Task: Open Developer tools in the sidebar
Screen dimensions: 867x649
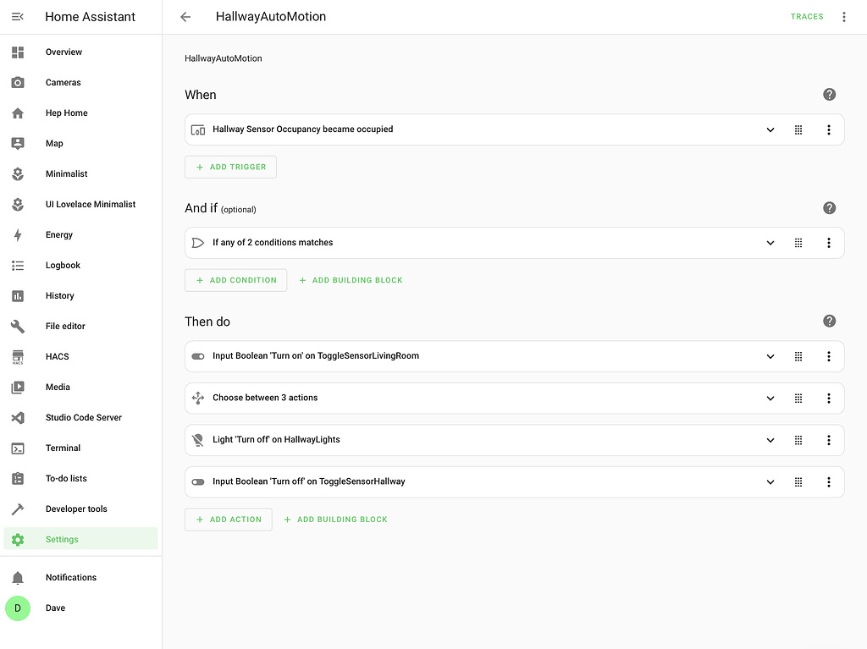Action: point(76,509)
